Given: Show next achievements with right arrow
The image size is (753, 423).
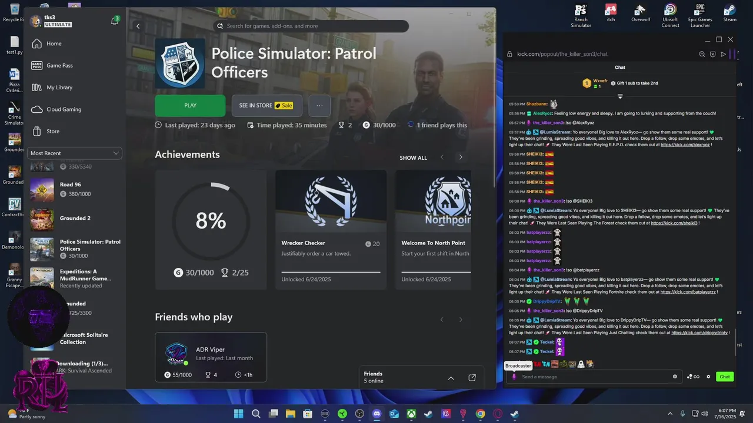Looking at the screenshot, I should 461,157.
